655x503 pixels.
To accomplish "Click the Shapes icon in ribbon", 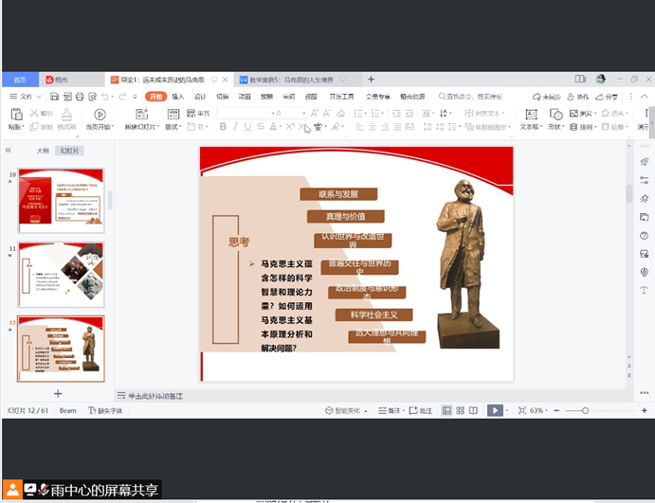I will [555, 114].
